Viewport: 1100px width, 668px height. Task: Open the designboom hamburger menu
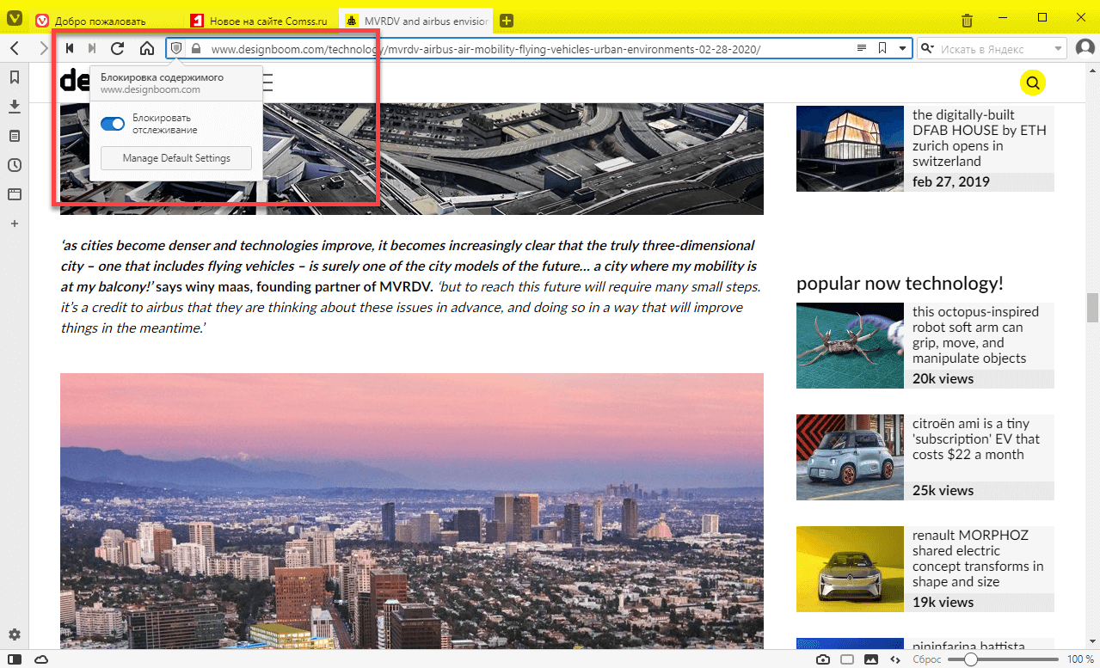(267, 83)
